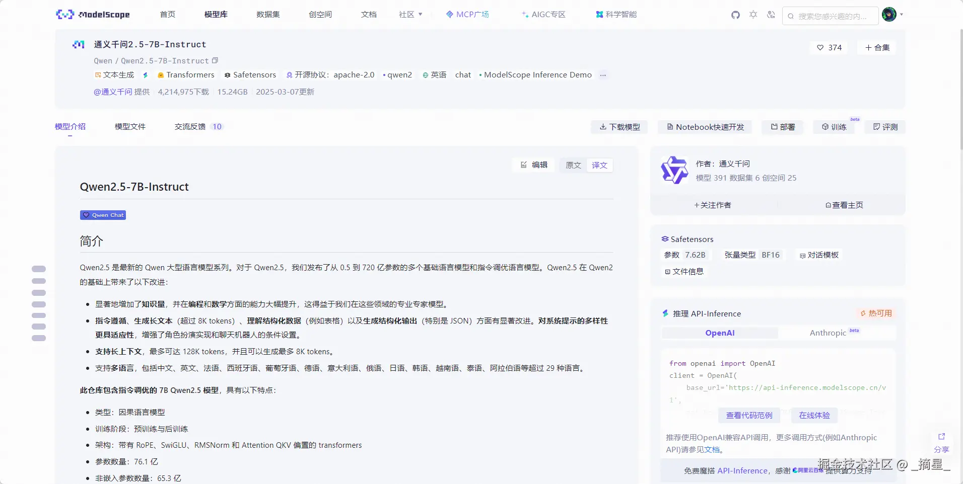Viewport: 963px width, 484px height.
Task: Switch the README to 原文
Action: pyautogui.click(x=573, y=166)
